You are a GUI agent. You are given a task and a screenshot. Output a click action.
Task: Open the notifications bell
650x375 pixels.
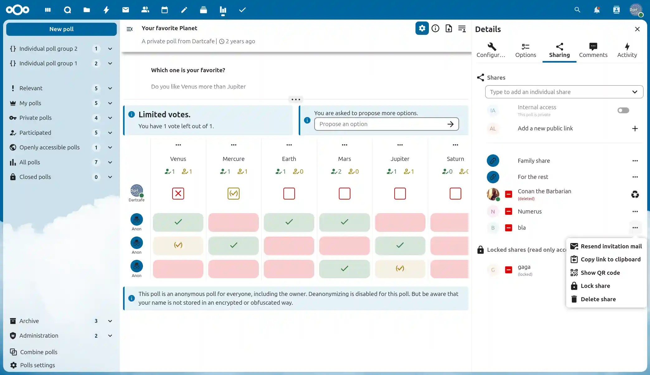[x=596, y=10]
